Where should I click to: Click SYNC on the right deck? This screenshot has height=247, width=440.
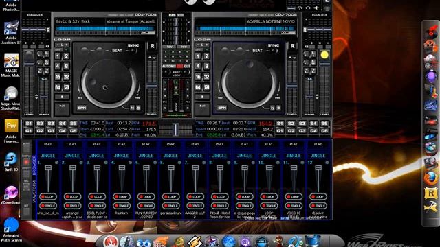(x=274, y=45)
